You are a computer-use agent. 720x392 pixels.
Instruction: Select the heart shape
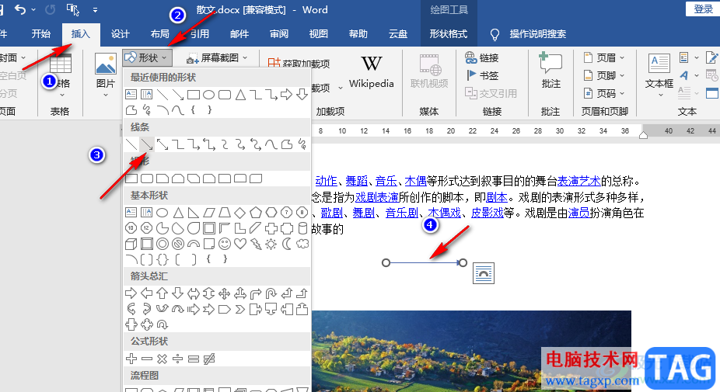pyautogui.click(x=240, y=244)
